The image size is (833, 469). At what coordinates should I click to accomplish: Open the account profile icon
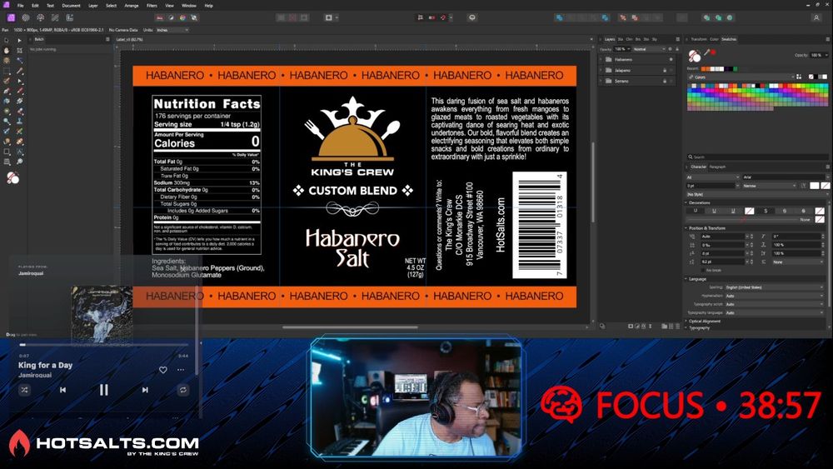816,17
